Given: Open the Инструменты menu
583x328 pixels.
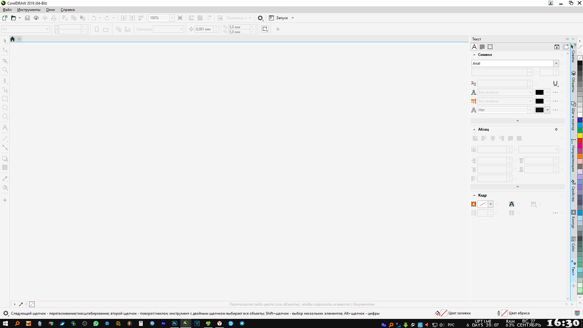Looking at the screenshot, I should pos(29,10).
